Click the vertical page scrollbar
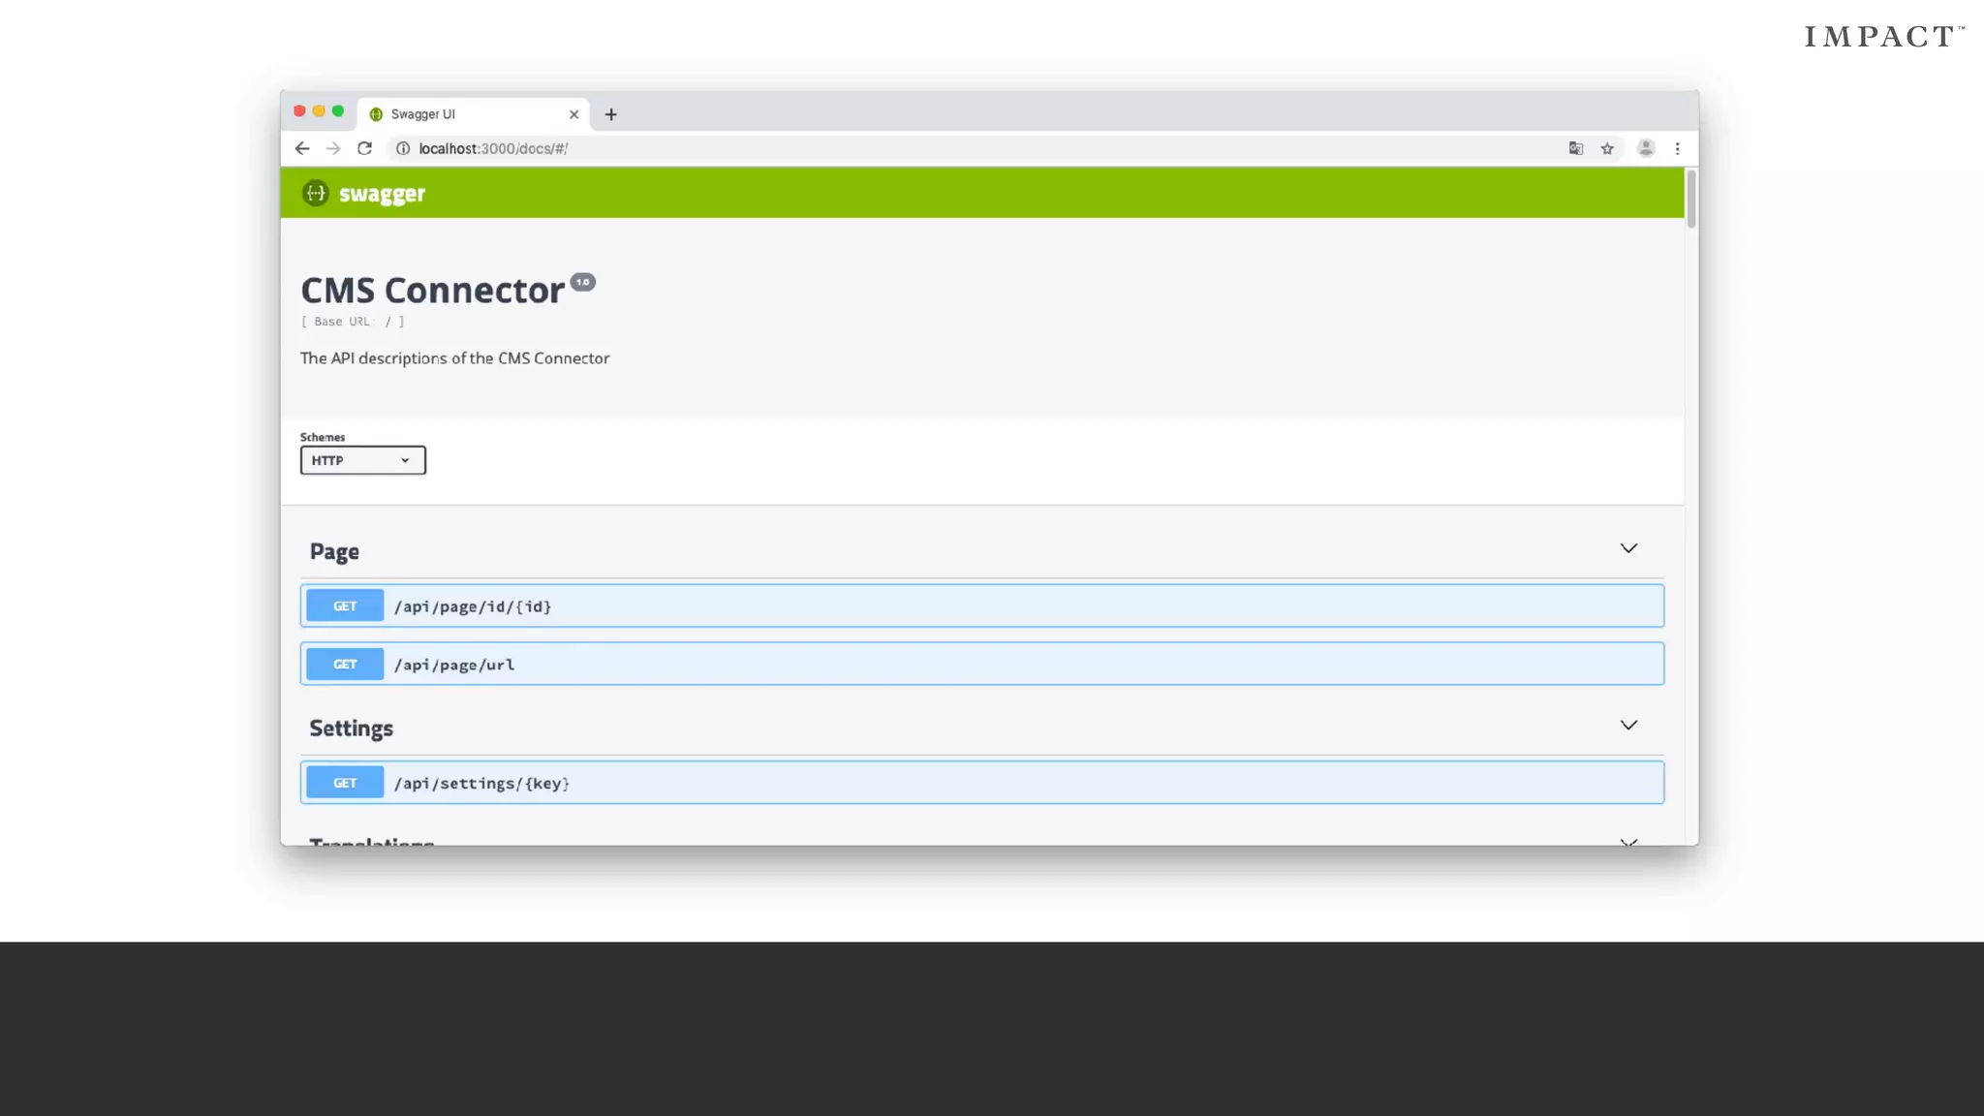1984x1116 pixels. pyautogui.click(x=1691, y=199)
